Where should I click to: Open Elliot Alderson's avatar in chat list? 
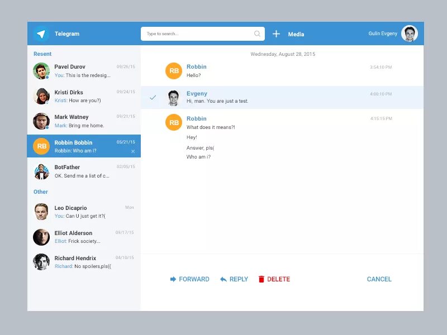(41, 237)
